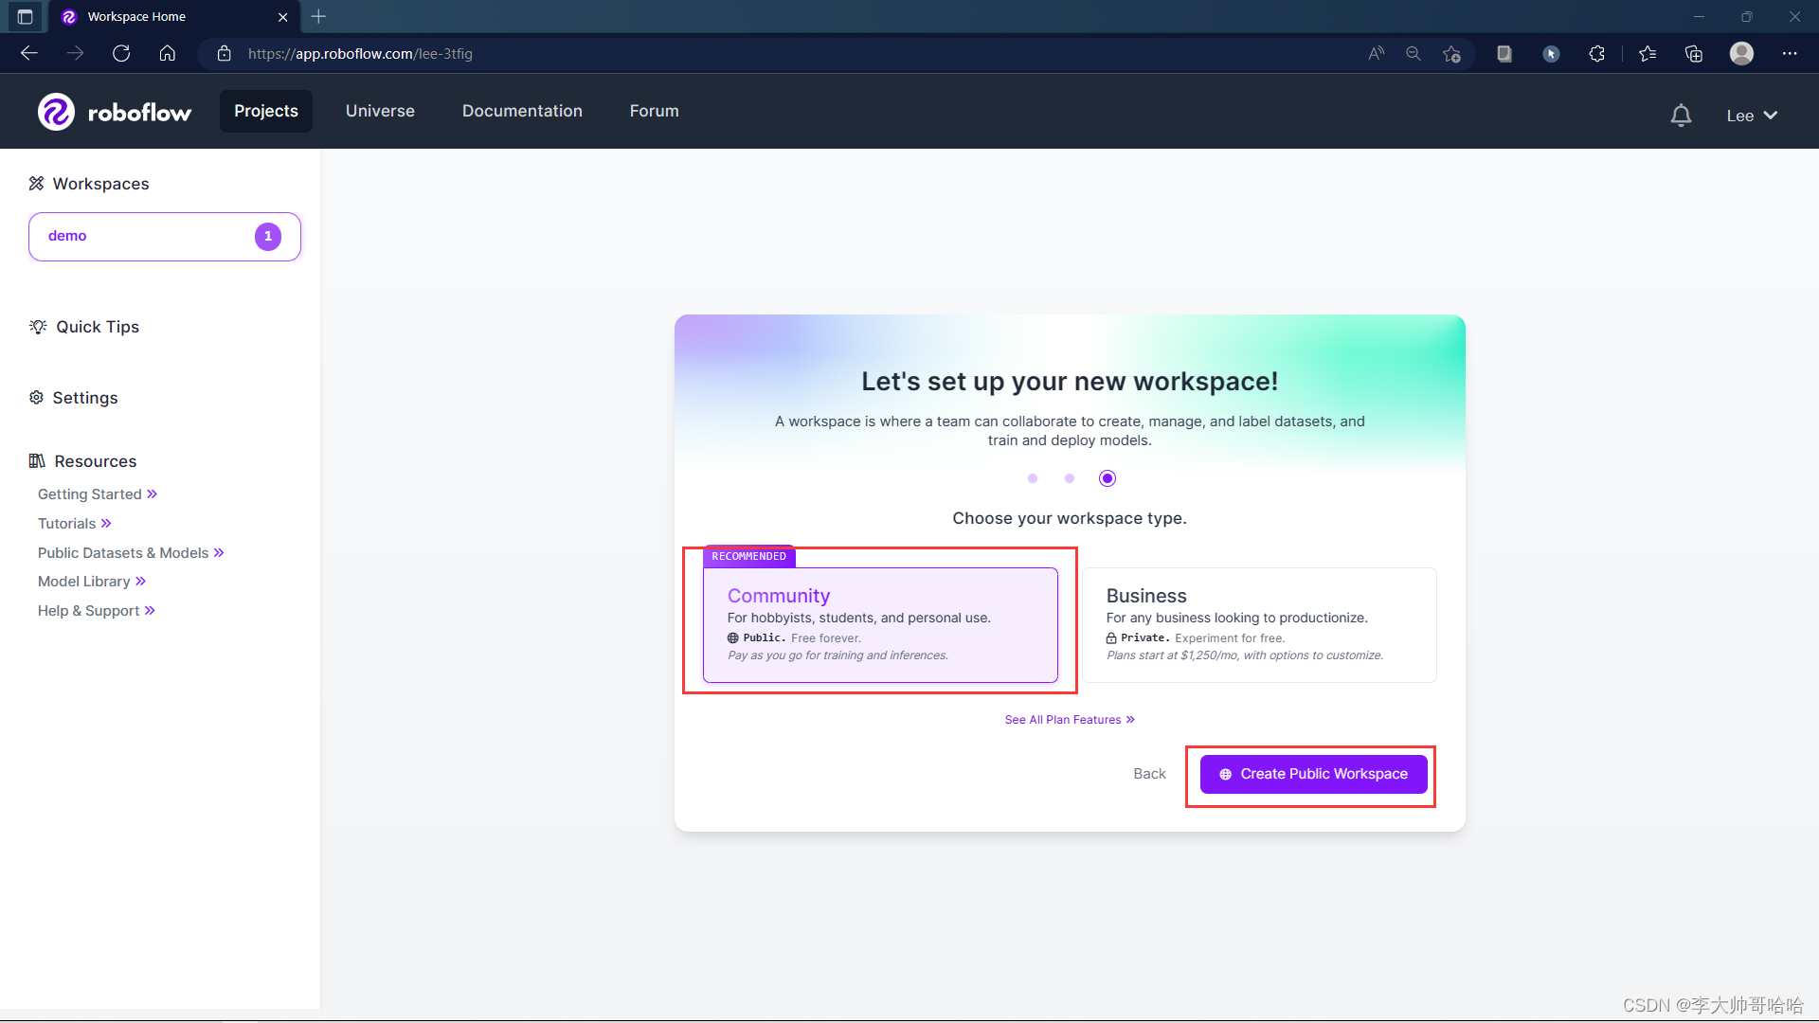This screenshot has width=1819, height=1023.
Task: Click Create Public Workspace button
Action: click(1313, 774)
